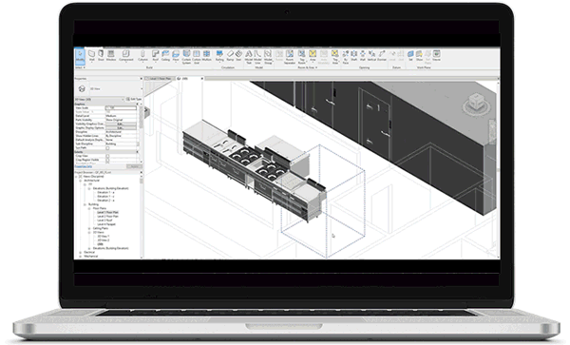Toggle the Crop View checkbox

point(107,156)
